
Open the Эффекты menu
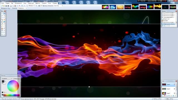[x=38, y=3]
